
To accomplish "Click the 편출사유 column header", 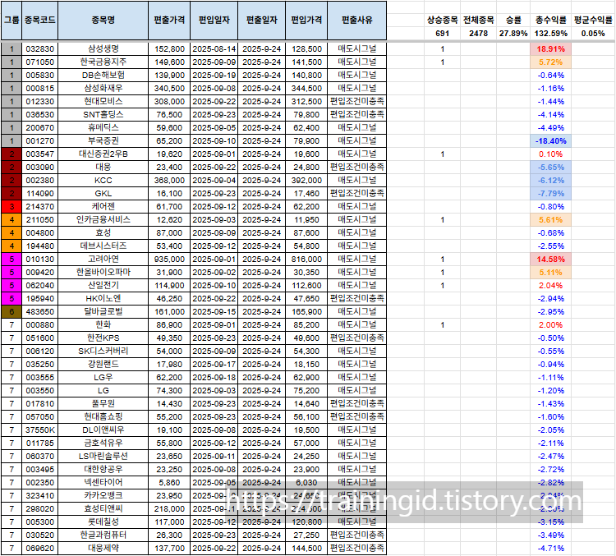I will tap(357, 20).
